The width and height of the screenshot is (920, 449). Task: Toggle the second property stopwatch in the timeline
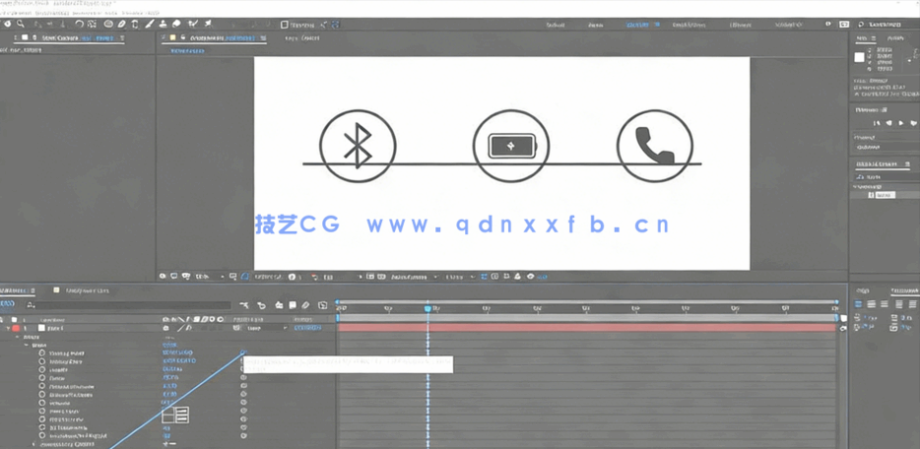click(x=42, y=361)
